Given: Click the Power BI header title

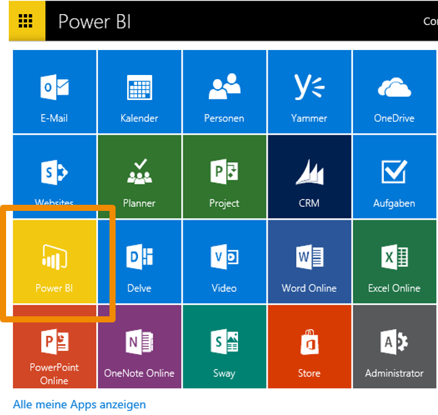Looking at the screenshot, I should coord(95,22).
